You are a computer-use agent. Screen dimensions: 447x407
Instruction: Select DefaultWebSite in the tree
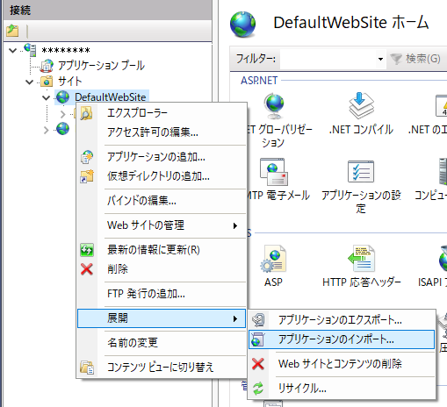[x=110, y=97]
